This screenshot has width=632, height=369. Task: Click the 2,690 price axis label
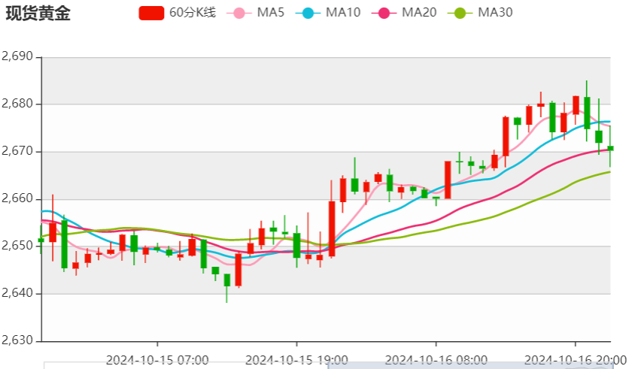click(17, 56)
